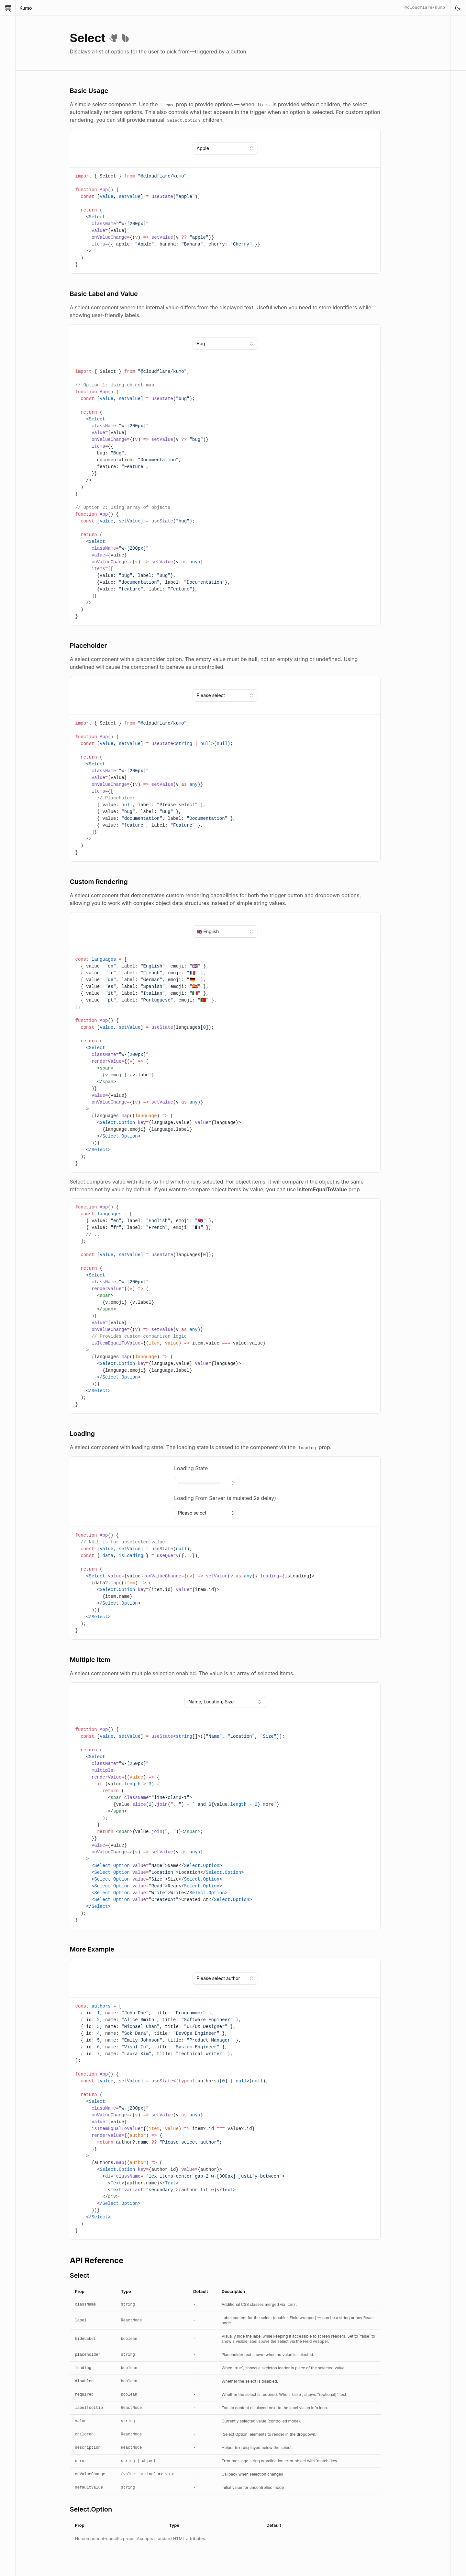
Task: Click the Basic Usage heading
Action: pos(89,91)
